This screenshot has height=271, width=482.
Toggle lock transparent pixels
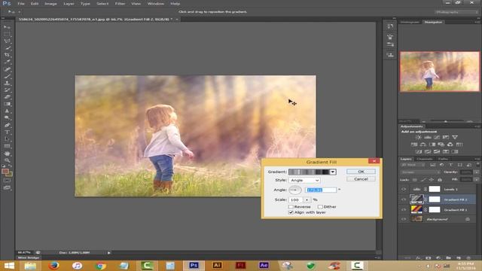pos(415,179)
